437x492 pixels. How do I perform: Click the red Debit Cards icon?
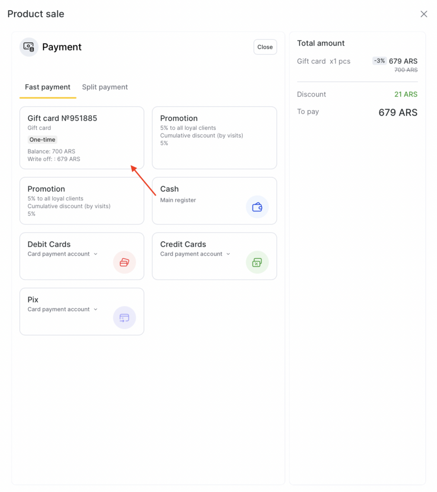click(125, 262)
